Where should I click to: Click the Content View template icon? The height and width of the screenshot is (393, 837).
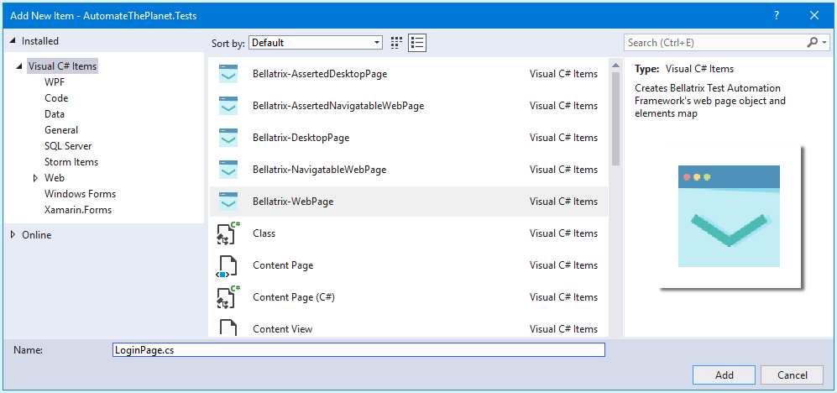pos(228,327)
